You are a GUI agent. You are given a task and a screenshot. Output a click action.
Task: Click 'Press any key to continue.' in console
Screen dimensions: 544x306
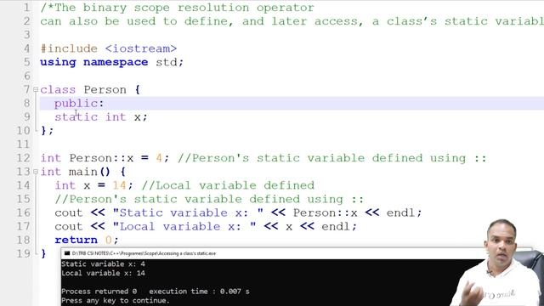coord(116,300)
